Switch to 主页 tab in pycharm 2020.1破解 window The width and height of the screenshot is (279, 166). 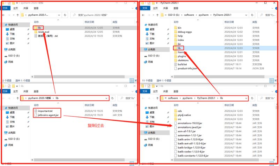click(15, 8)
